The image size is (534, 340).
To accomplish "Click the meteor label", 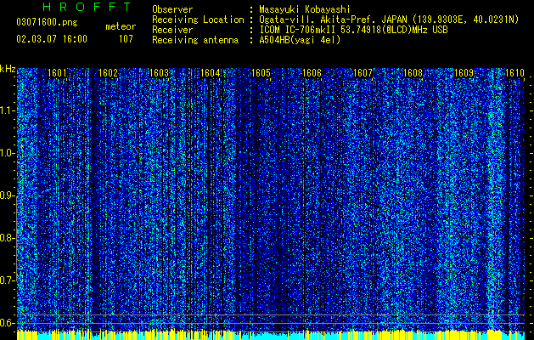I will 121,26.
